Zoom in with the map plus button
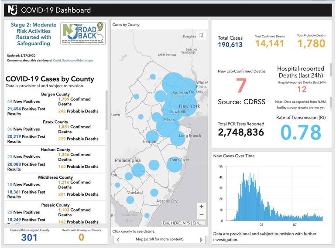 [202, 207]
